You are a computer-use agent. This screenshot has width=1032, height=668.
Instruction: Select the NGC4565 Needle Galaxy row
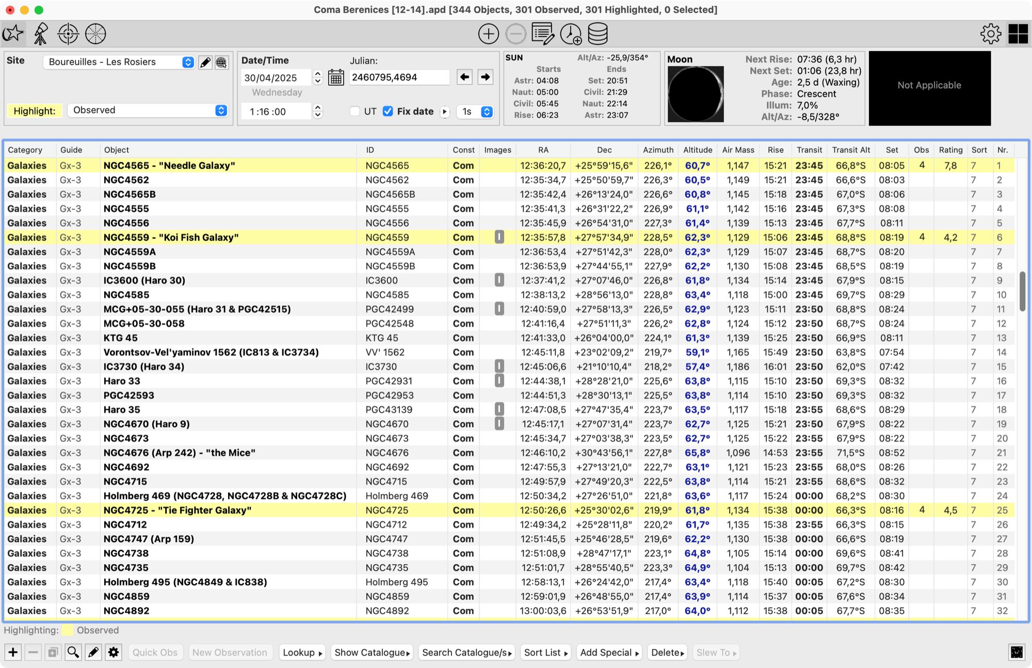[510, 165]
